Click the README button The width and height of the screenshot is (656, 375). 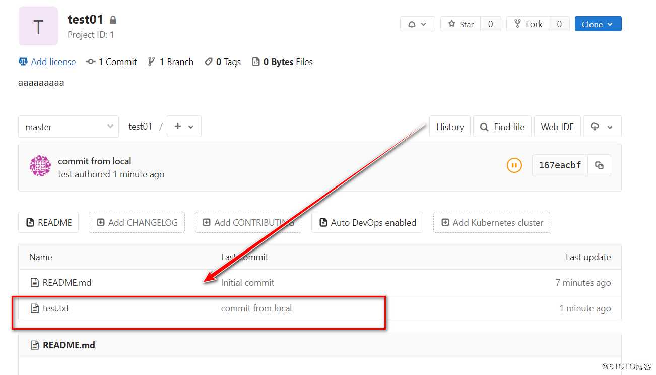pyautogui.click(x=48, y=222)
